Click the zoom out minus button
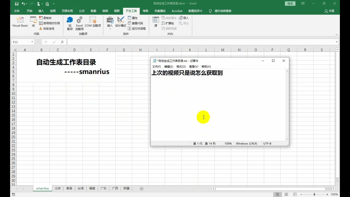The width and height of the screenshot is (350, 197). [x=301, y=194]
